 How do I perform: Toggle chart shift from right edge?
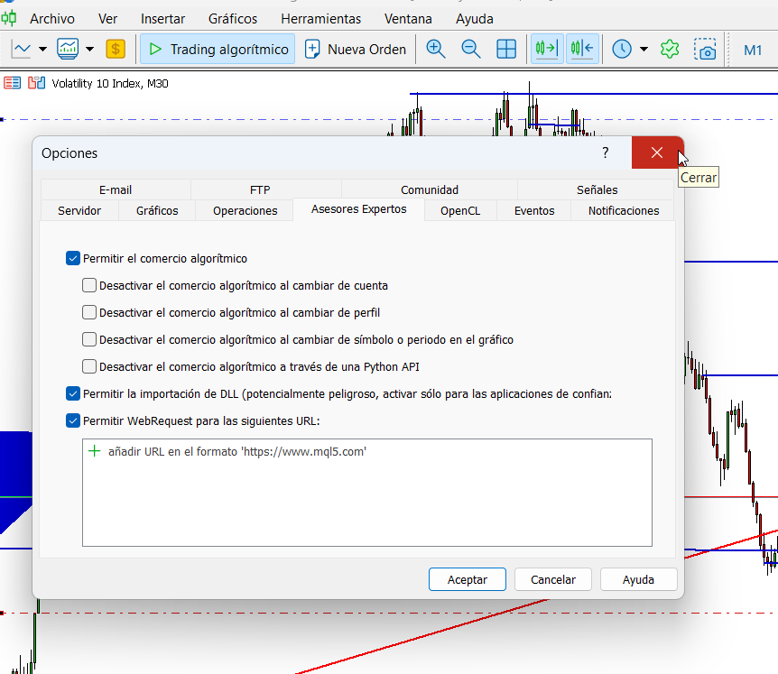click(x=582, y=49)
